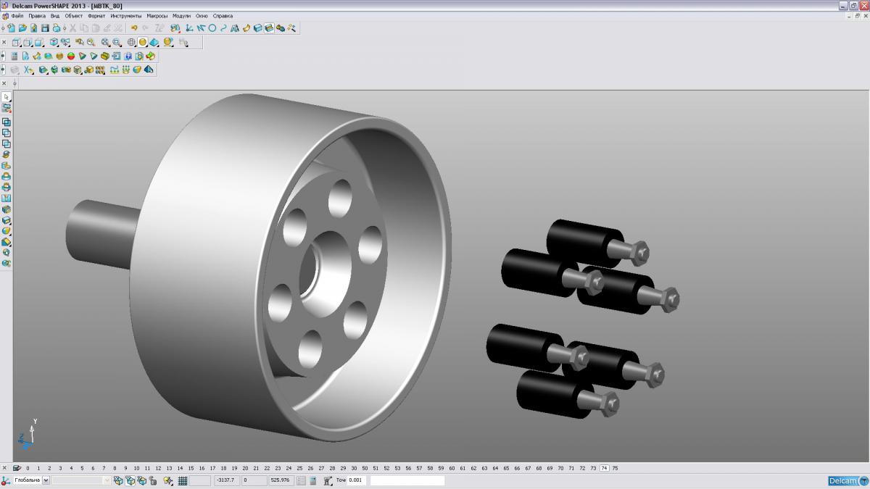The image size is (870, 489).
Task: Select level 74 in levels bar
Action: click(x=605, y=468)
